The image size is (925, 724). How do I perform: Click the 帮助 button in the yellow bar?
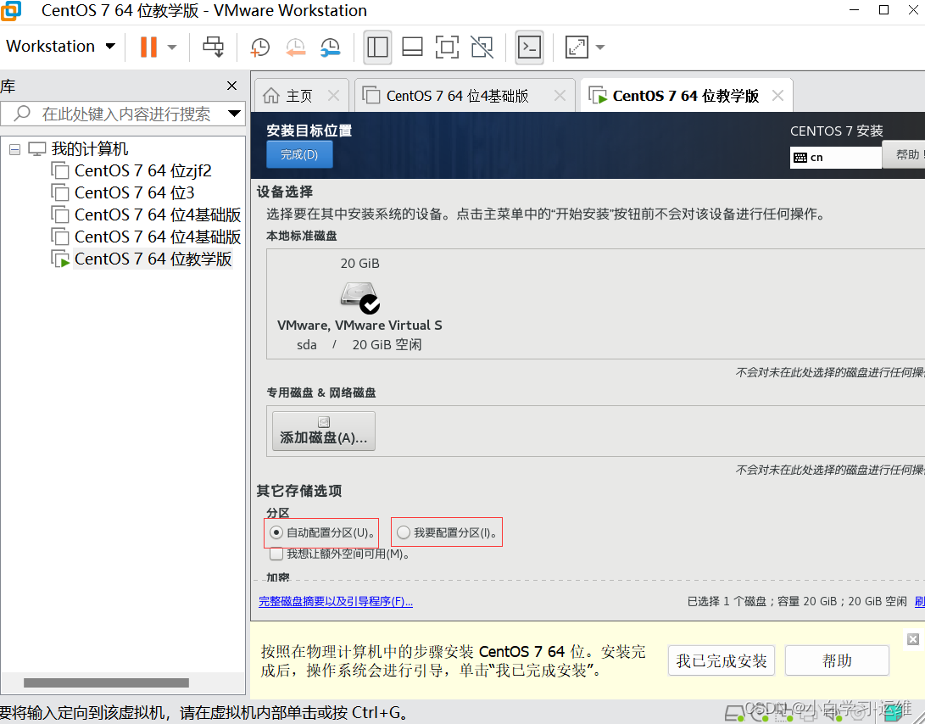(x=837, y=660)
